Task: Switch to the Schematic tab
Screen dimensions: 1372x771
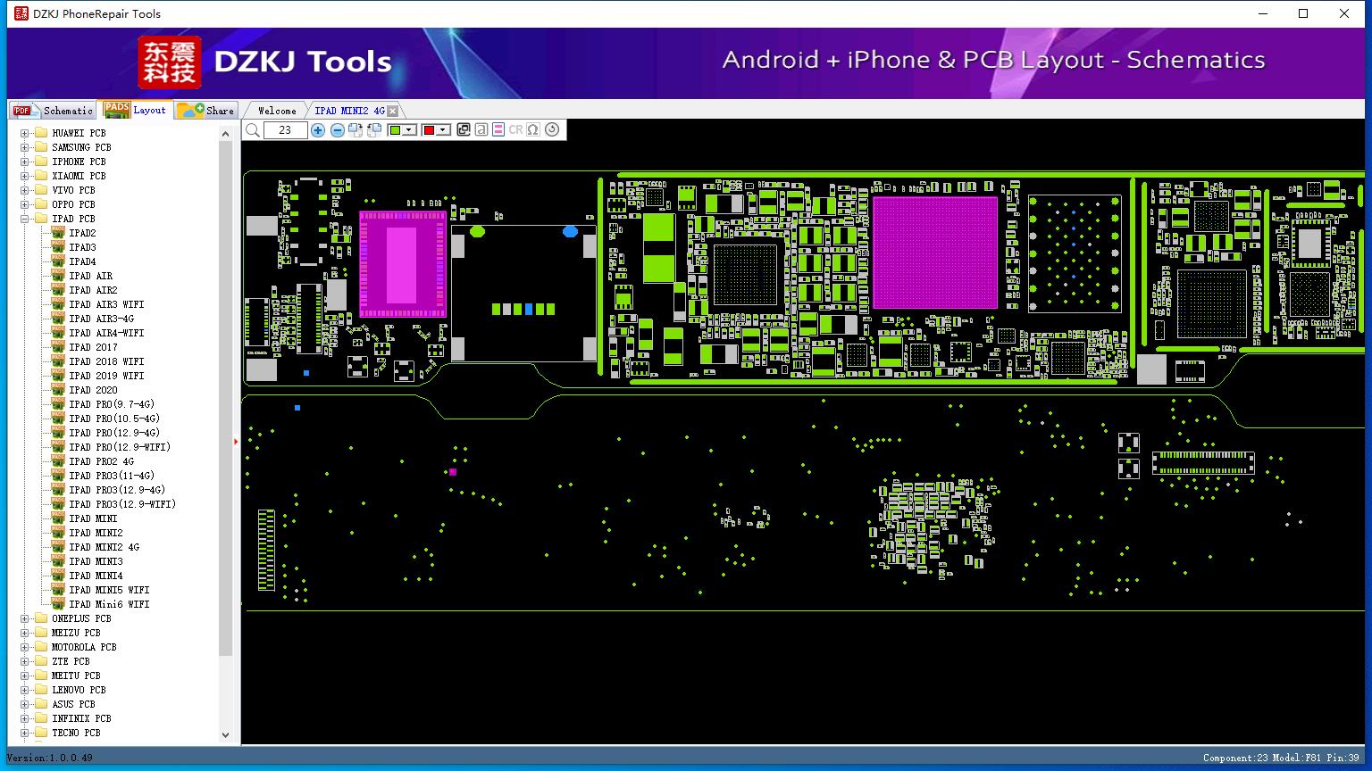Action: (53, 111)
